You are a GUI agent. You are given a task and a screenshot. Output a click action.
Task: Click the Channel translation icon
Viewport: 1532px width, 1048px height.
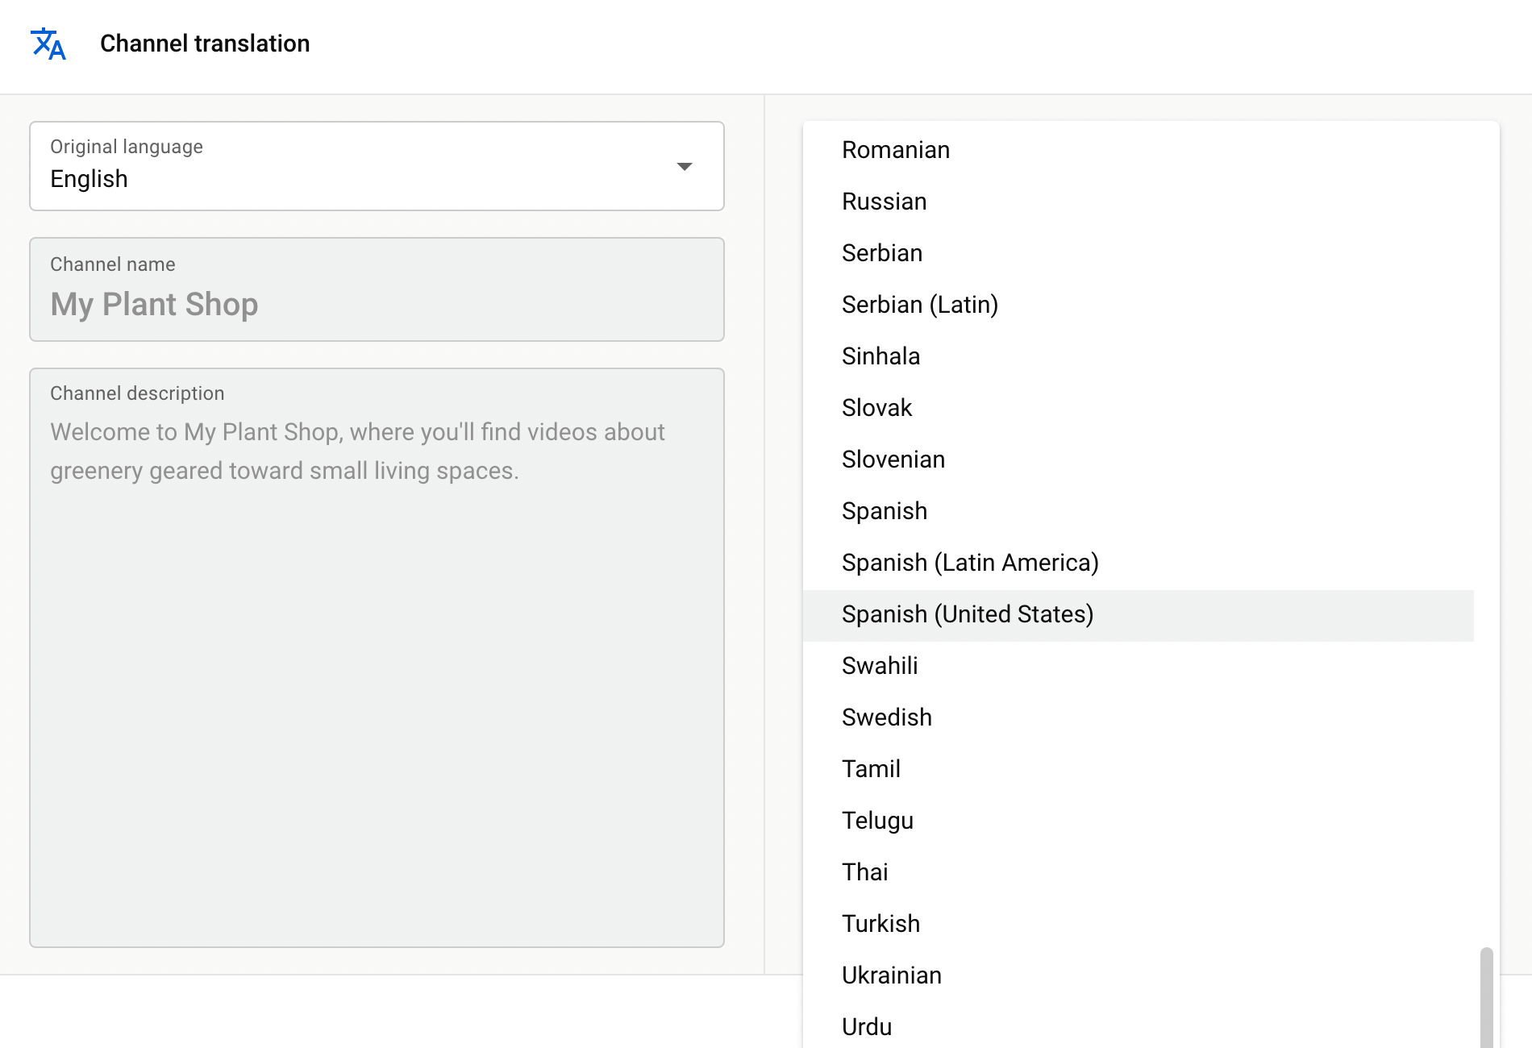click(x=48, y=44)
